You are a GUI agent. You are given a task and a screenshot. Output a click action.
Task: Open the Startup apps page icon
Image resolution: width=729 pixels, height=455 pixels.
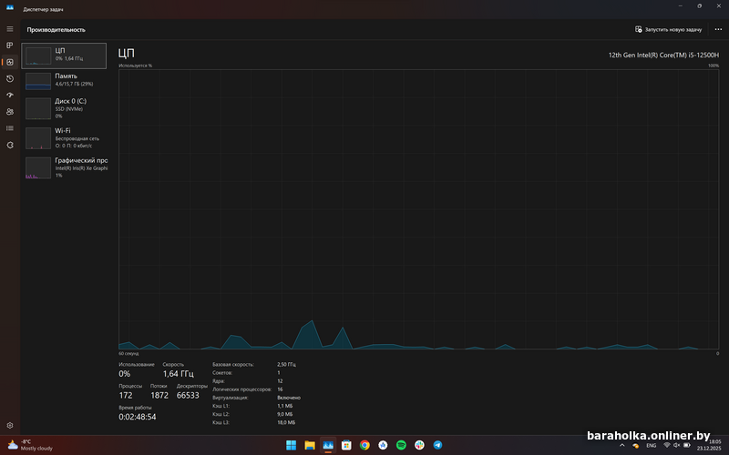click(10, 95)
